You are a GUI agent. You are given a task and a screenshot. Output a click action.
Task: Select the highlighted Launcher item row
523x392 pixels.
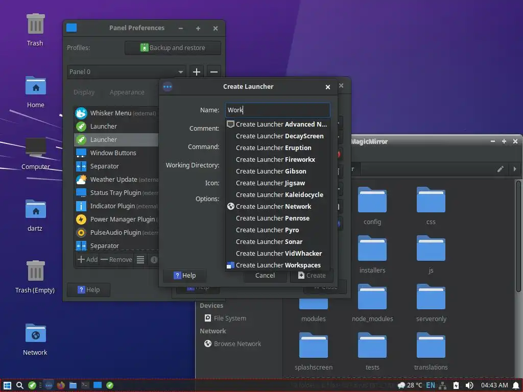pos(116,140)
